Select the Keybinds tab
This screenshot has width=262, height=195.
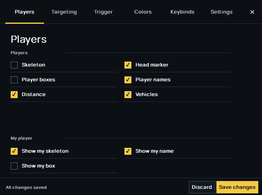182,12
